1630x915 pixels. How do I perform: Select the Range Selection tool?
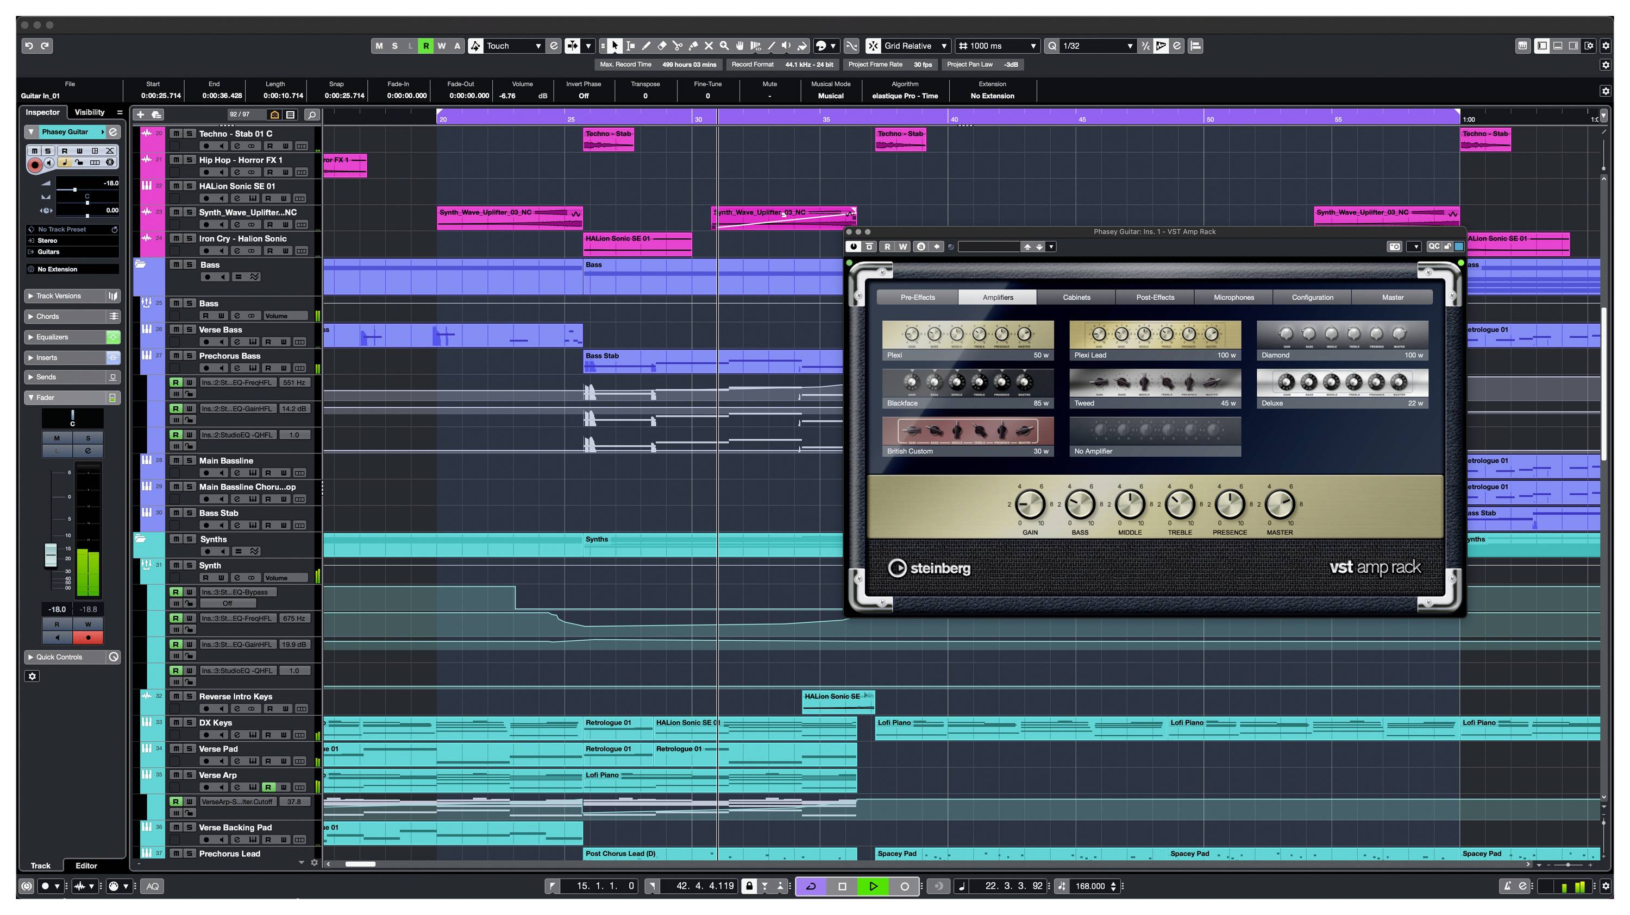[630, 46]
